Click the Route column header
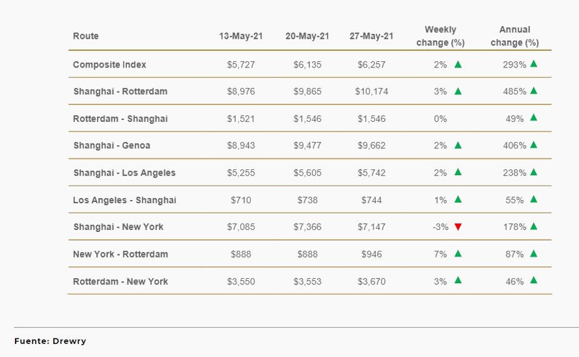This screenshot has width=579, height=357. 86,36
